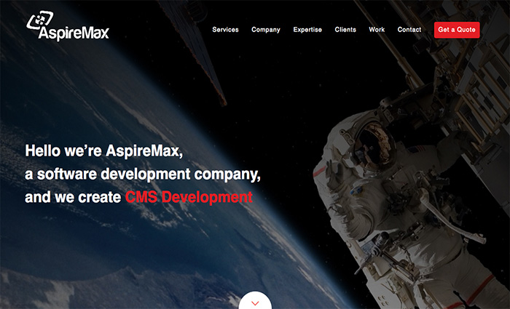Click the 'Hello we're AspireMax,' headline
This screenshot has width=510, height=309.
tap(104, 151)
